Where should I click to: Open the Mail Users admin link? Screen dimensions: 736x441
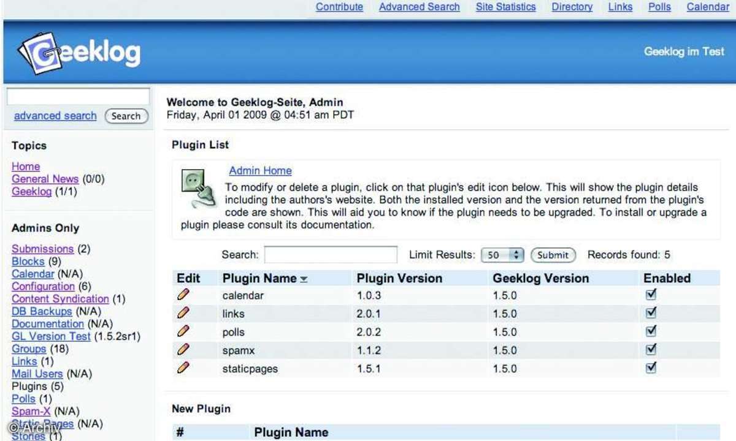pyautogui.click(x=37, y=374)
